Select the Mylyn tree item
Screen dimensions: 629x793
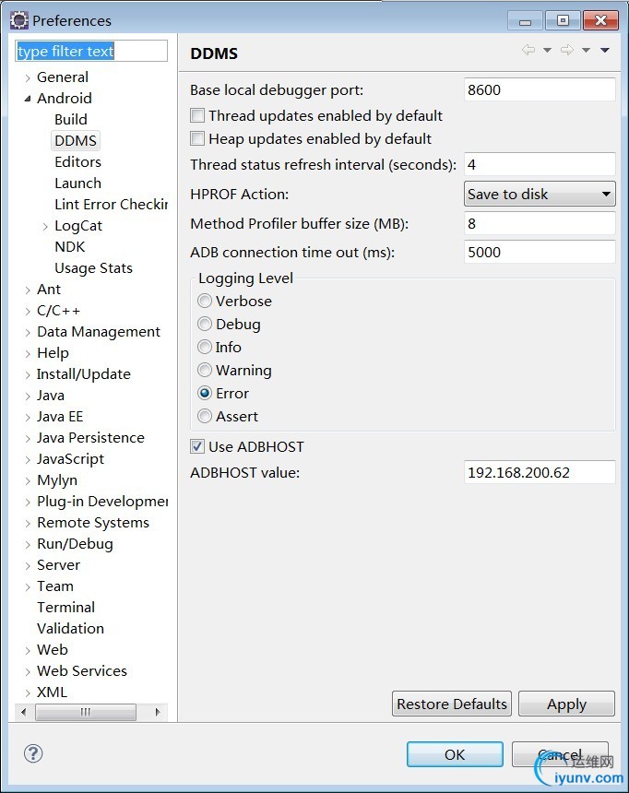(57, 480)
